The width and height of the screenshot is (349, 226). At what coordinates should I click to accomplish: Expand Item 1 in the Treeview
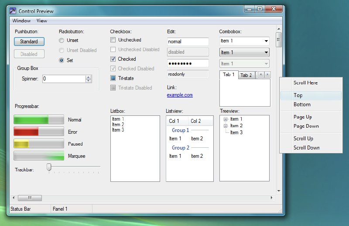(x=226, y=119)
